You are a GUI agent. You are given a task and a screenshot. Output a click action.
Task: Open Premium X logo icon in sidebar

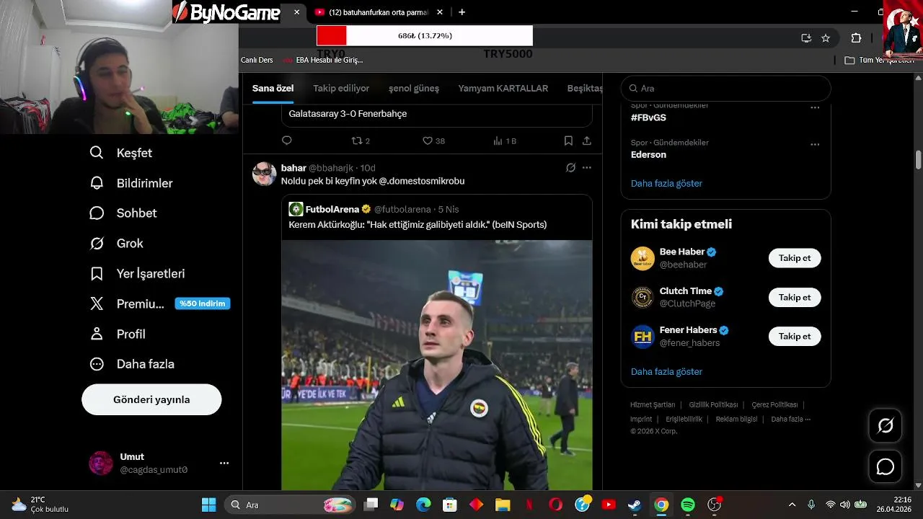(x=97, y=304)
